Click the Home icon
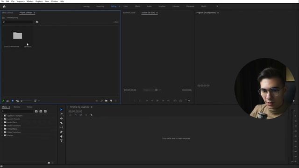This screenshot has width=299, height=168. coord(4,6)
